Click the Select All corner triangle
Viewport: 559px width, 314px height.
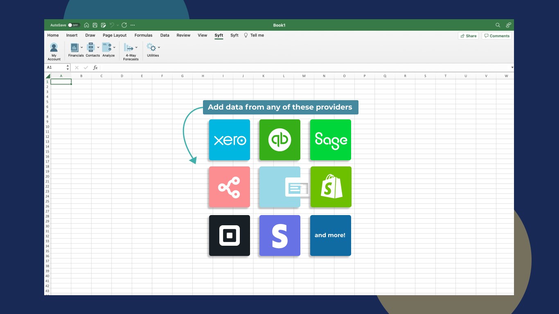click(47, 76)
